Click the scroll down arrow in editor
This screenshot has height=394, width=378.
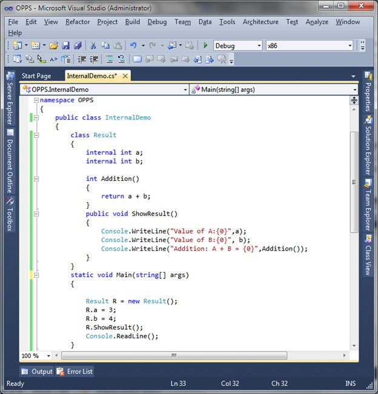click(x=354, y=346)
